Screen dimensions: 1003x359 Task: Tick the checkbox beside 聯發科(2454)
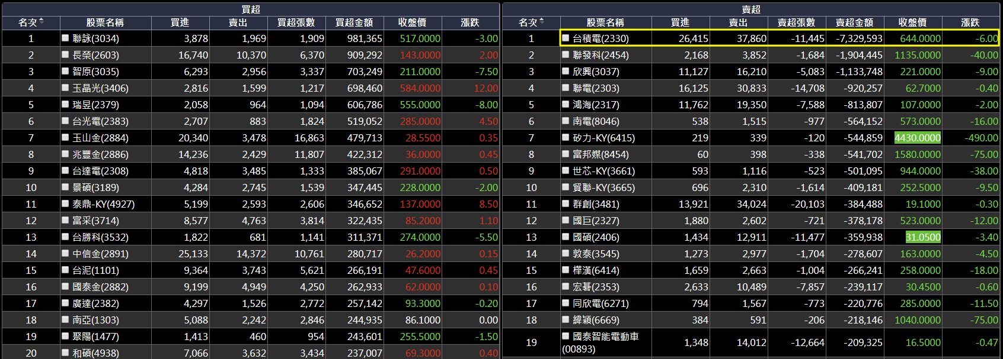click(x=566, y=54)
